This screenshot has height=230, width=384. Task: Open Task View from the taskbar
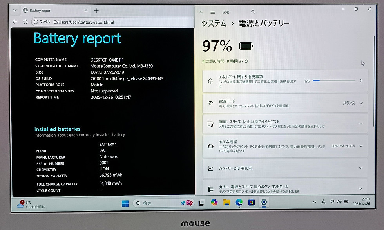coord(201,203)
